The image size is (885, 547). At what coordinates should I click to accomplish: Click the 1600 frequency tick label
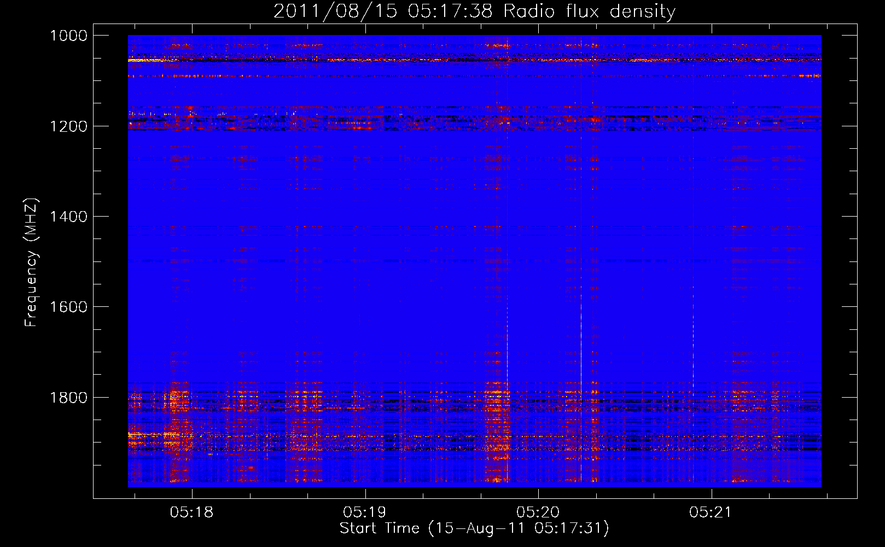(68, 307)
